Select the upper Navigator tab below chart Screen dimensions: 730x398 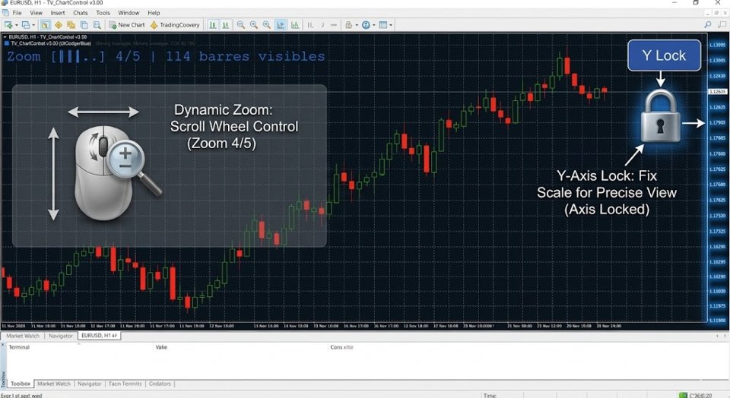(x=61, y=336)
